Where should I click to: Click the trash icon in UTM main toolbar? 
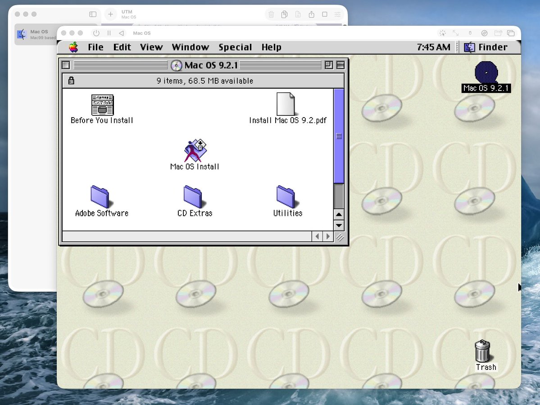[271, 14]
